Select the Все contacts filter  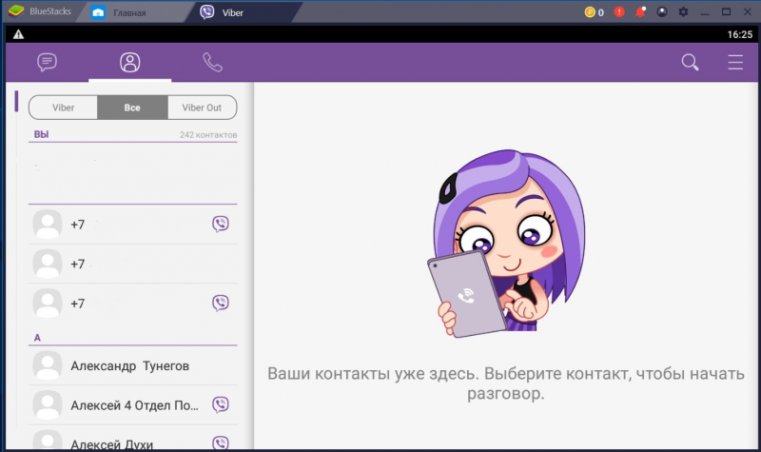(x=132, y=108)
